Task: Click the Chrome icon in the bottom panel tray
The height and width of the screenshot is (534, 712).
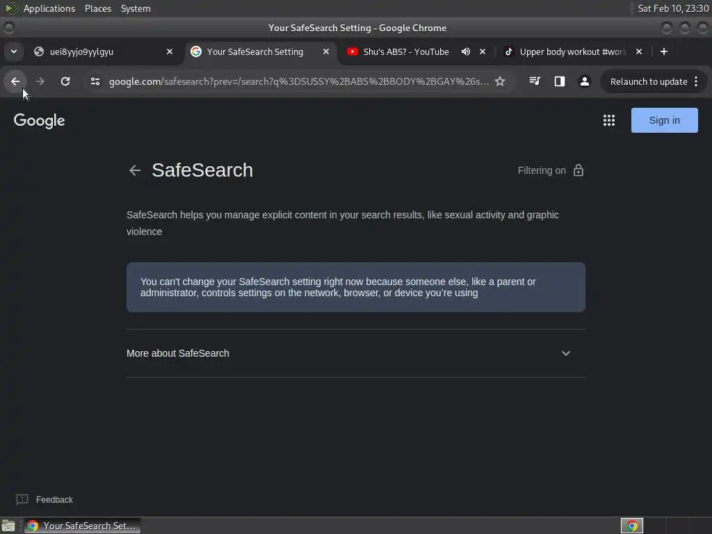Action: pyautogui.click(x=631, y=526)
